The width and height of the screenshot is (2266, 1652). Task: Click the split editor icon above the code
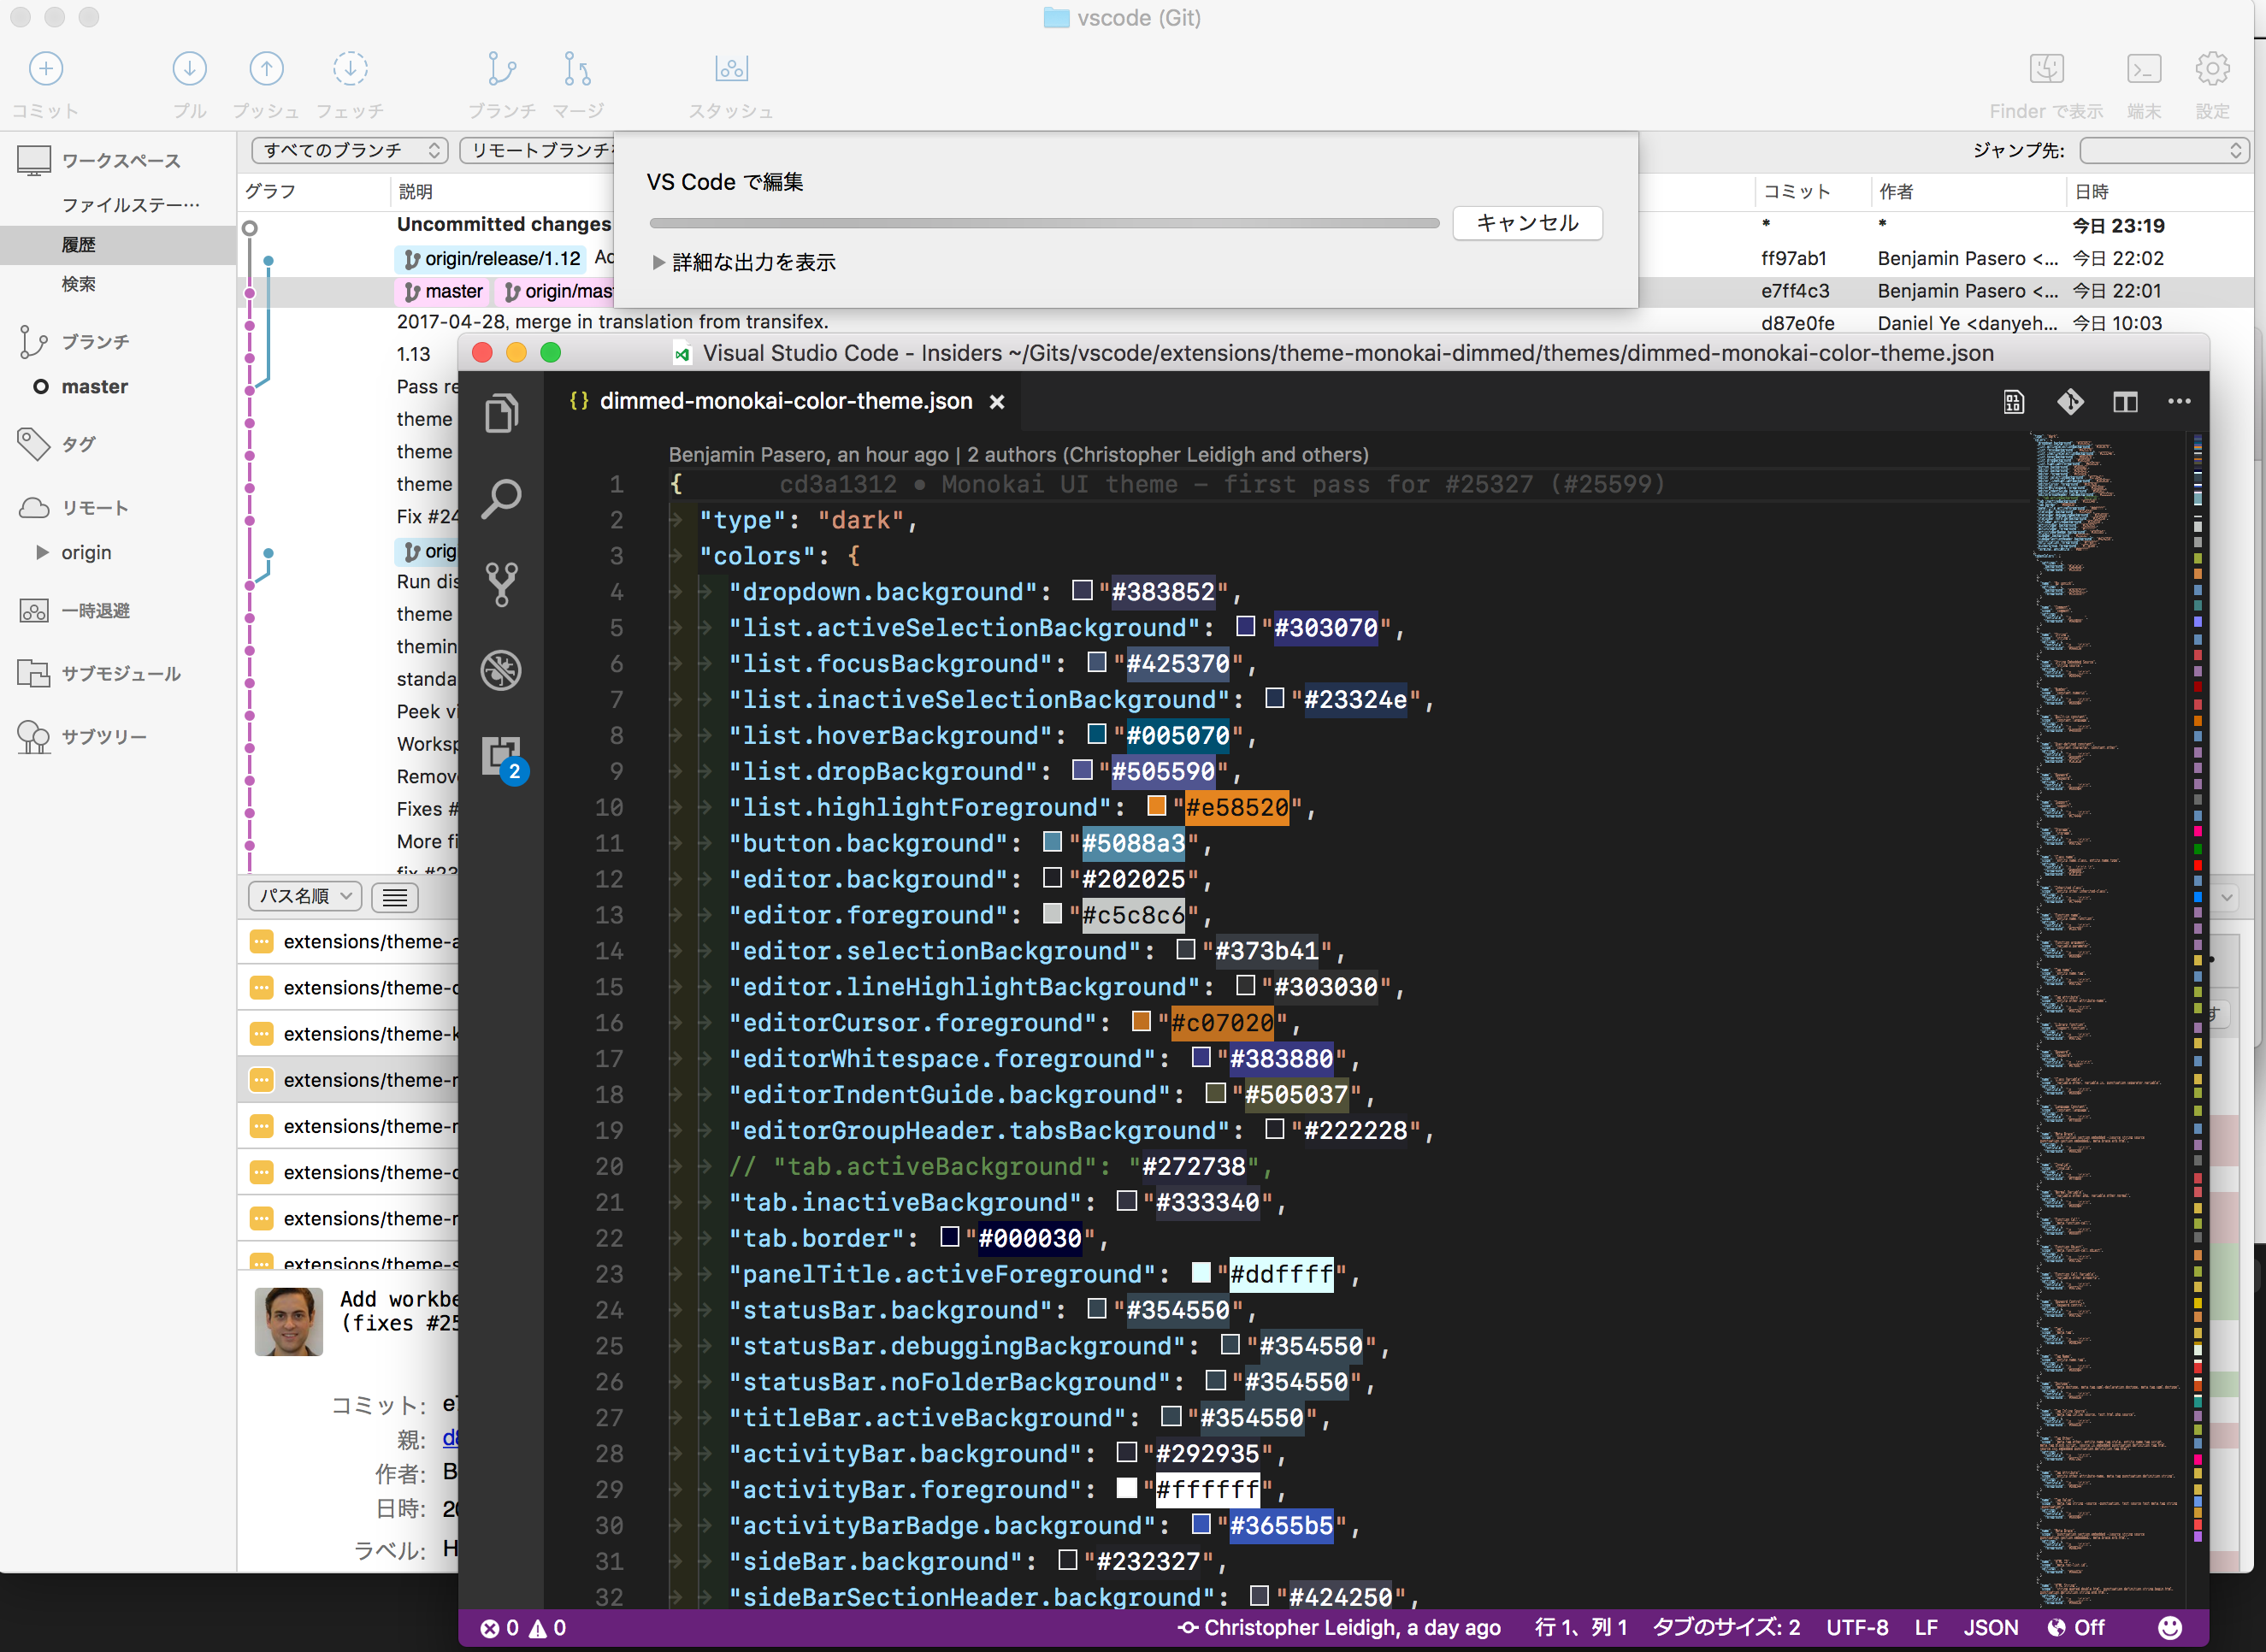pyautogui.click(x=2125, y=402)
